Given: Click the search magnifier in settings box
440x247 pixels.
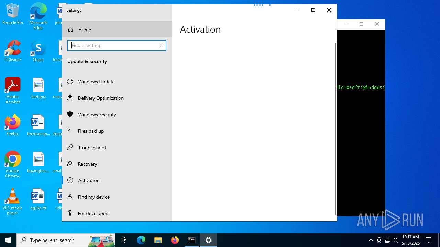Looking at the screenshot, I should point(161,46).
